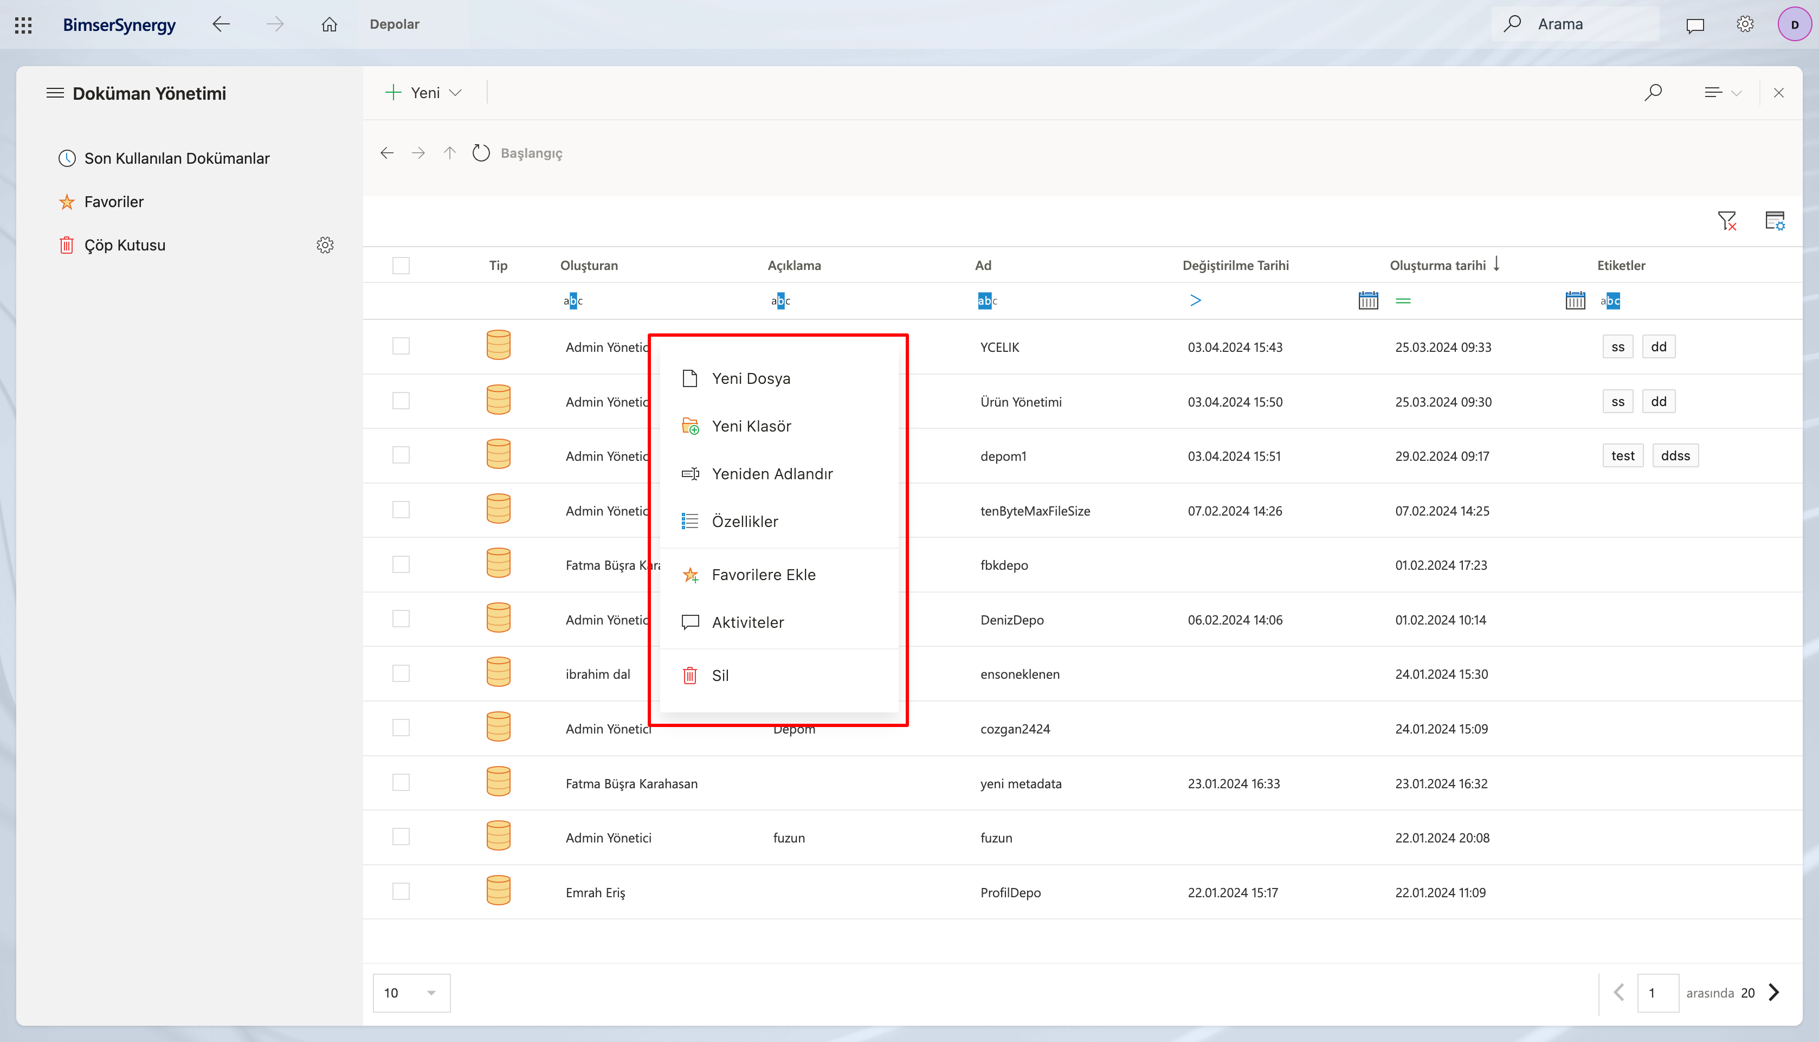The image size is (1819, 1042).
Task: Click the ensoneklenen name cell
Action: tap(1020, 674)
